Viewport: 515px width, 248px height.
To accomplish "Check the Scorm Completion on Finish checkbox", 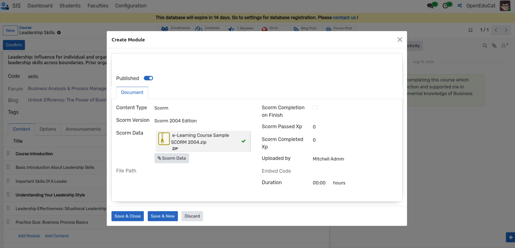I will (315, 107).
